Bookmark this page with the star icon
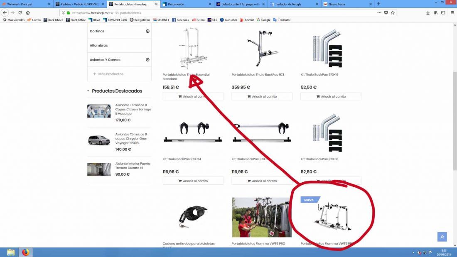The height and width of the screenshot is (257, 457). [x=393, y=12]
